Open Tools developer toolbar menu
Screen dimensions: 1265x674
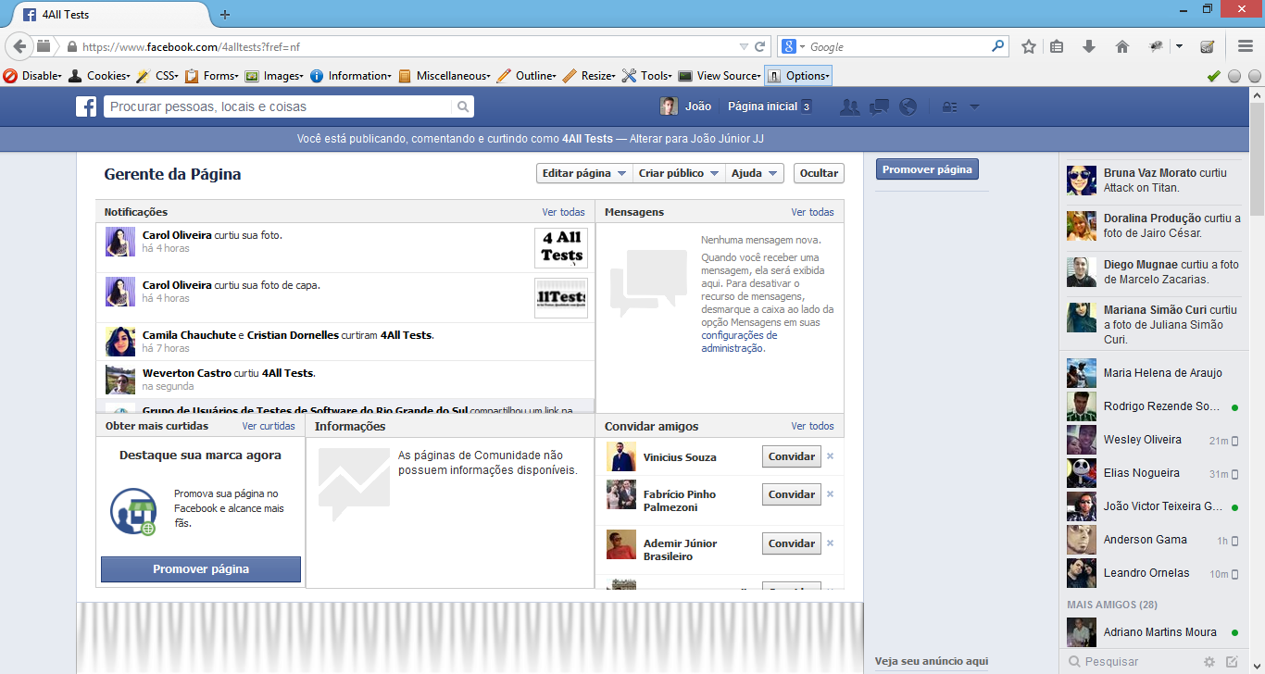(x=648, y=76)
